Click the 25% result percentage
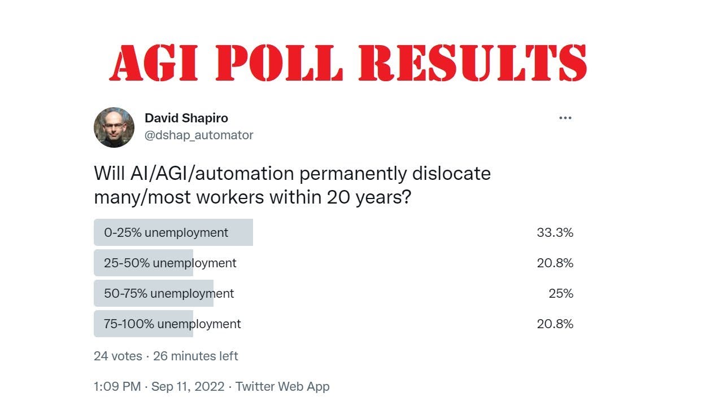This screenshot has height=406, width=723. [564, 293]
